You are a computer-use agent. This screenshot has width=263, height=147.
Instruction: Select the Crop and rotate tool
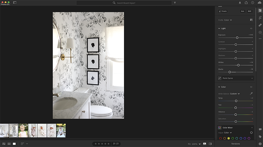(x=260, y=18)
